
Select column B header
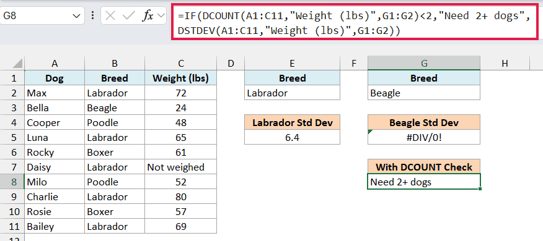115,63
